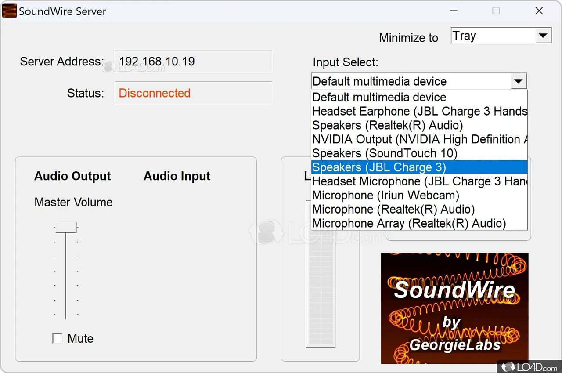562x373 pixels.
Task: Click the SoundWire app icon in title bar
Action: (10, 11)
